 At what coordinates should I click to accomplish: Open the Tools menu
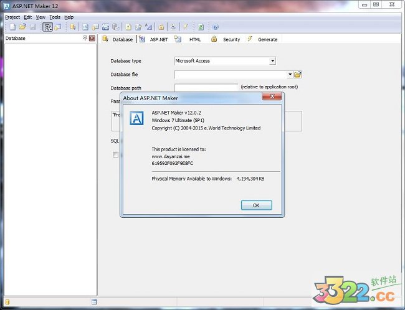coord(55,17)
